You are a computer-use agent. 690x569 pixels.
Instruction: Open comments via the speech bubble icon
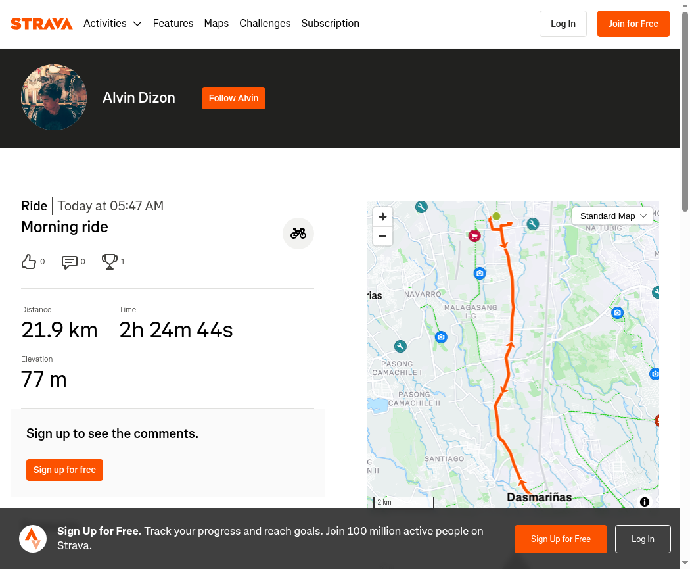point(70,262)
